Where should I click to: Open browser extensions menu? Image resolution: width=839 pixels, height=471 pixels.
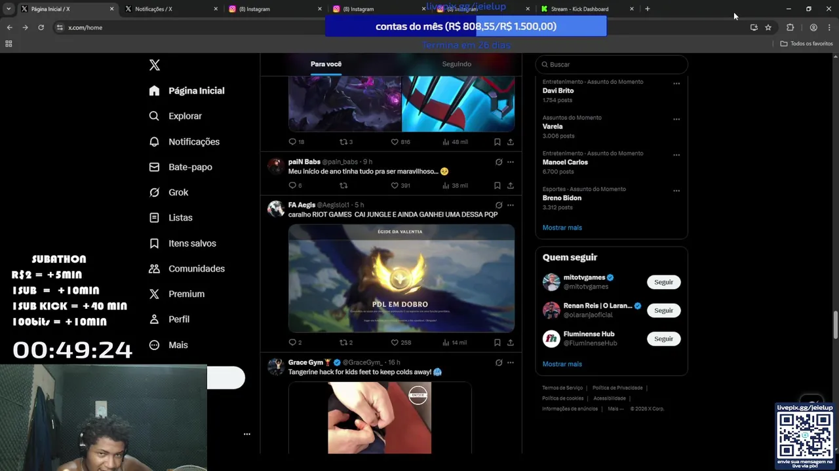[790, 27]
